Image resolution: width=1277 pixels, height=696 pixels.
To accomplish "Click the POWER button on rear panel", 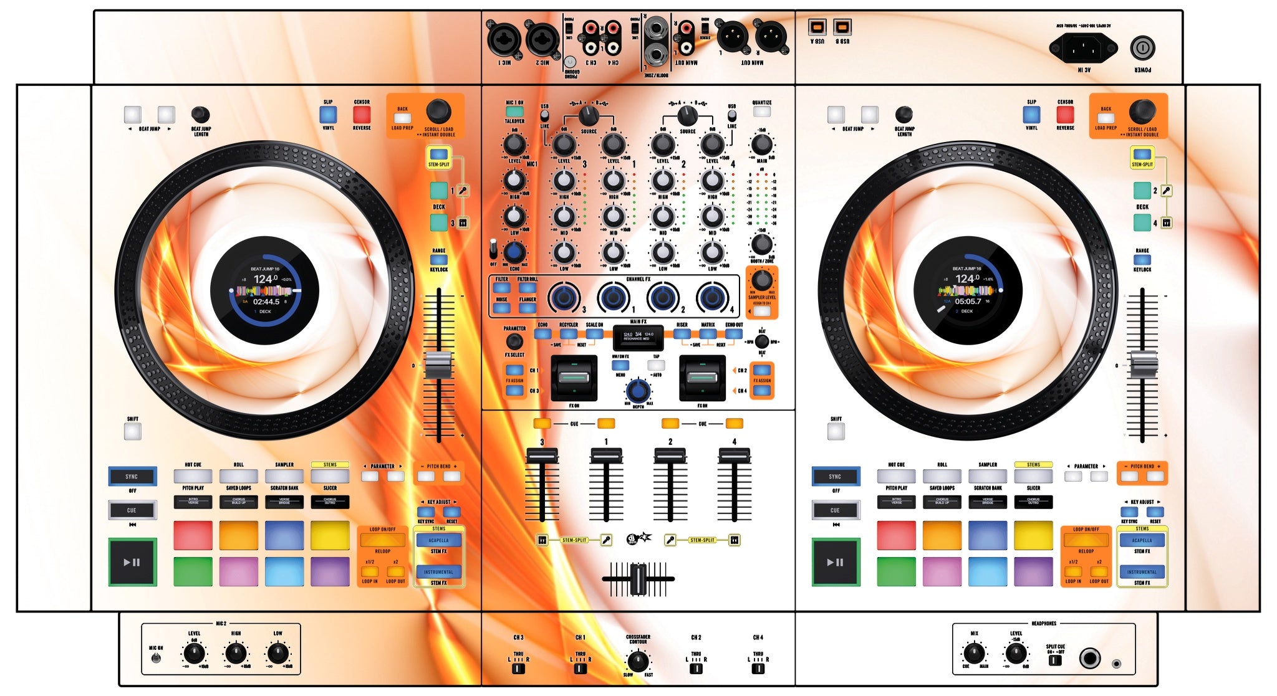I will (x=1142, y=48).
